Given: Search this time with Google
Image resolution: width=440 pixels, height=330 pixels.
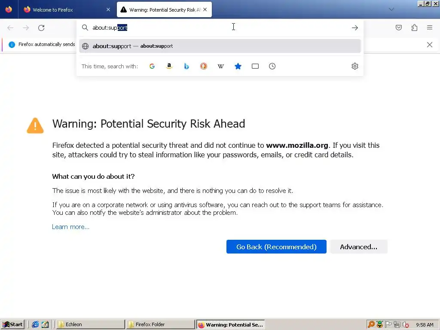Looking at the screenshot, I should click(x=152, y=66).
